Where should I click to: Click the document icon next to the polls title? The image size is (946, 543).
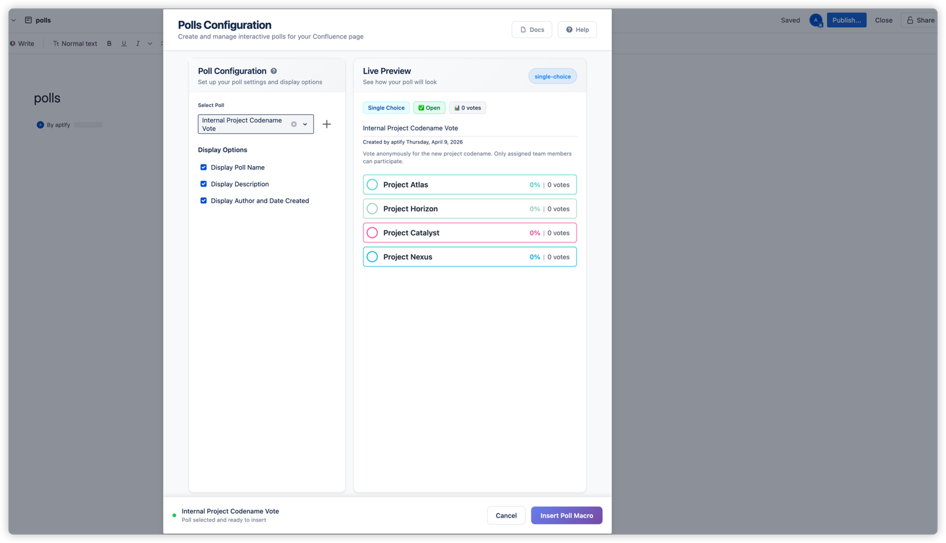tap(28, 20)
